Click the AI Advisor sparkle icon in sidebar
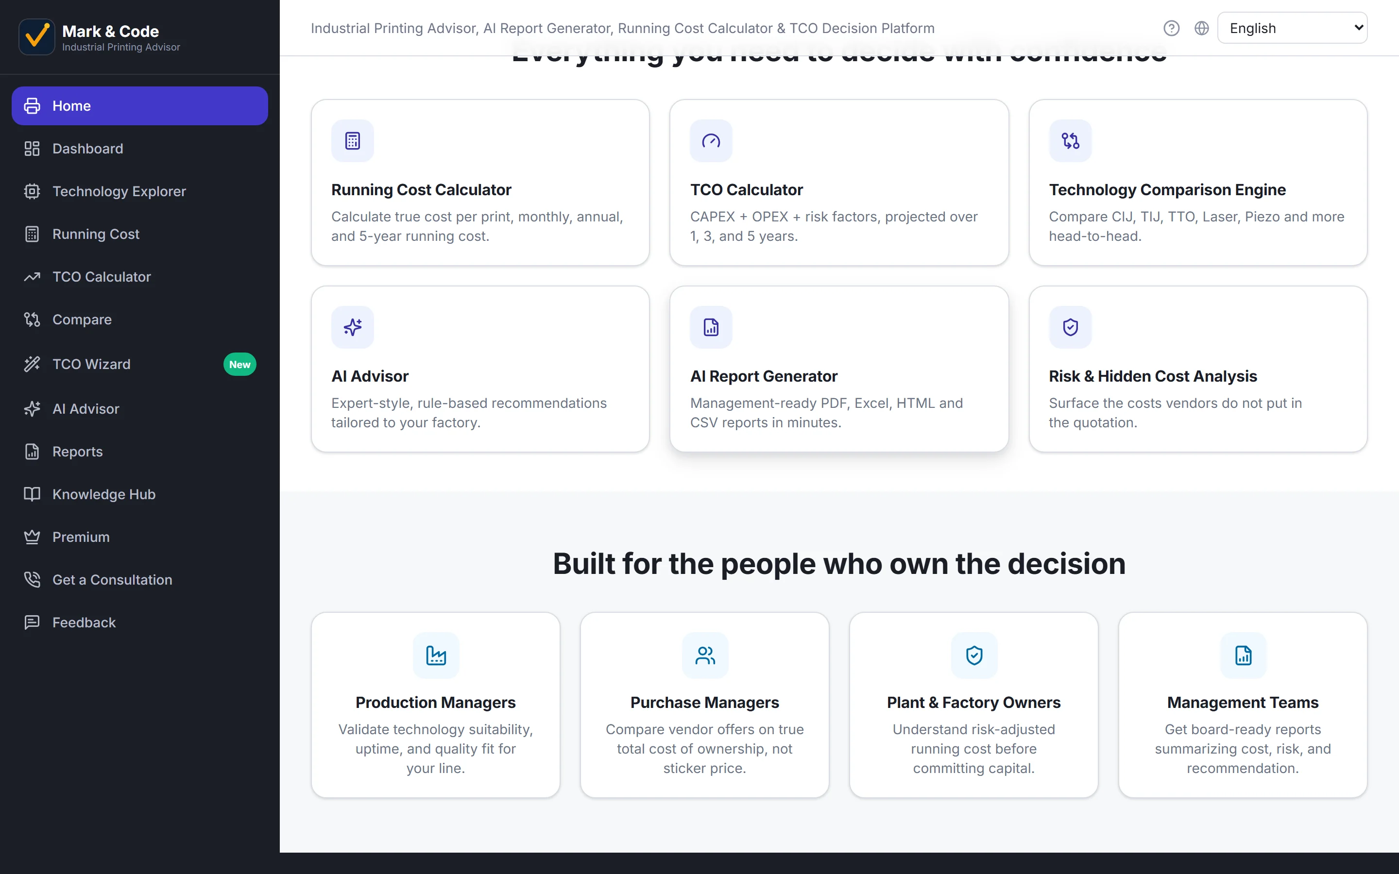This screenshot has width=1399, height=874. click(x=32, y=409)
